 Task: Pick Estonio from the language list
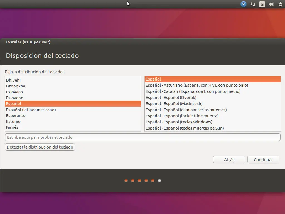tap(73, 121)
